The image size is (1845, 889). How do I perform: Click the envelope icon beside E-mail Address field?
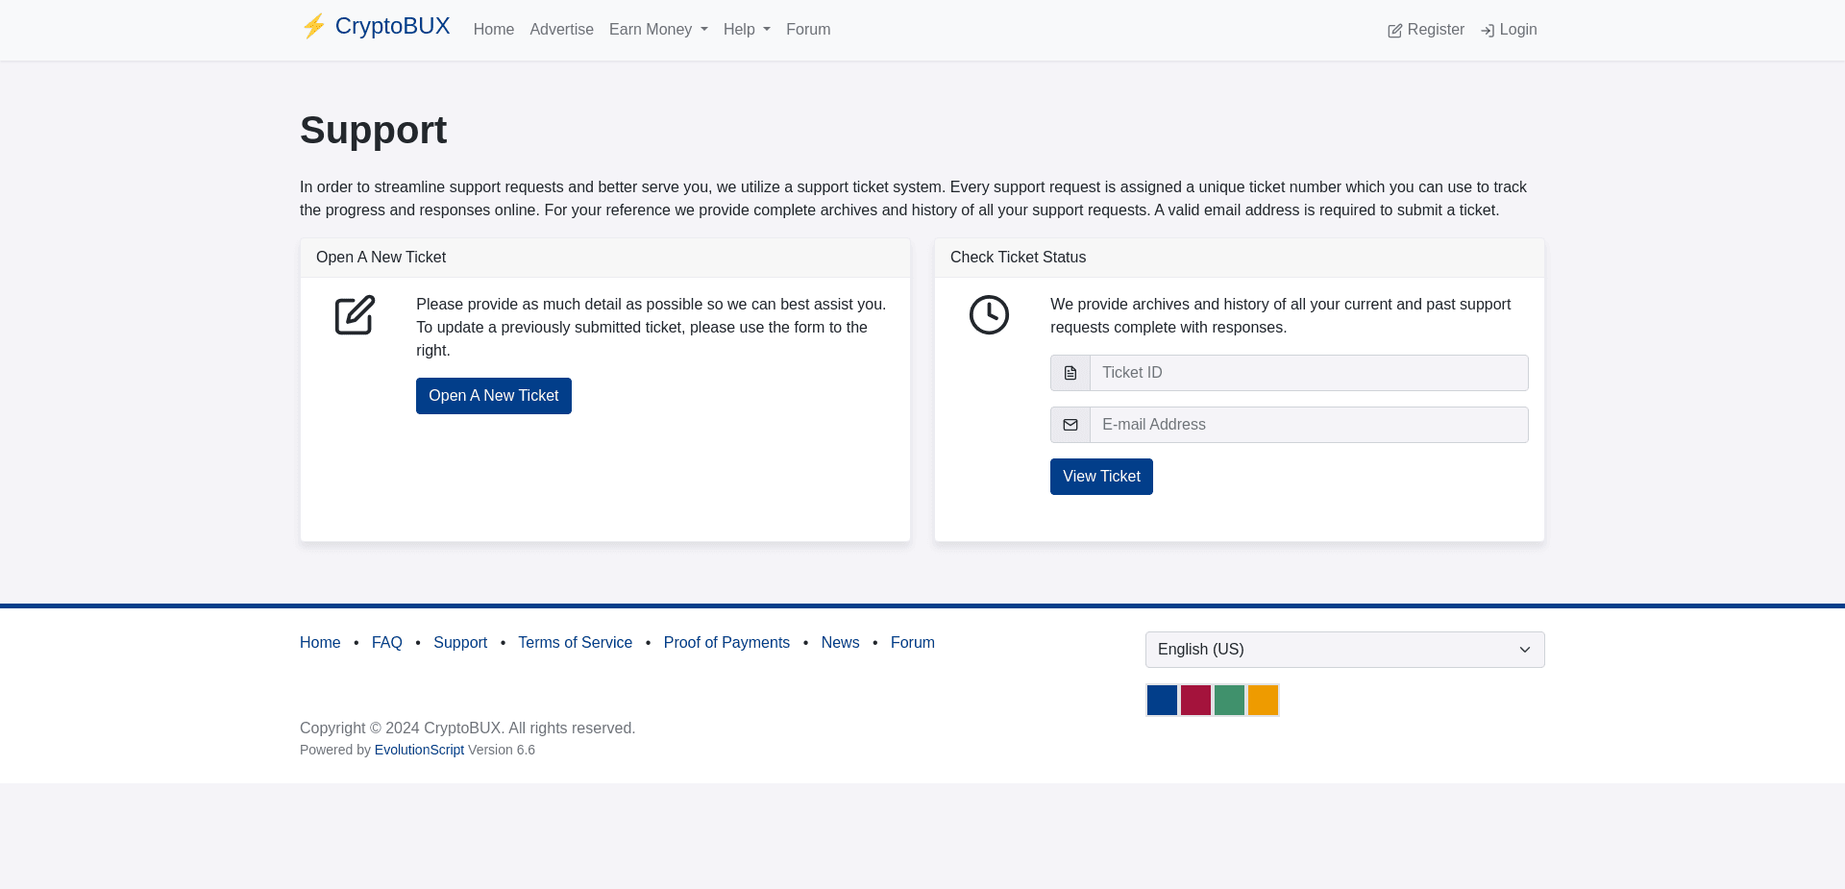(x=1070, y=424)
